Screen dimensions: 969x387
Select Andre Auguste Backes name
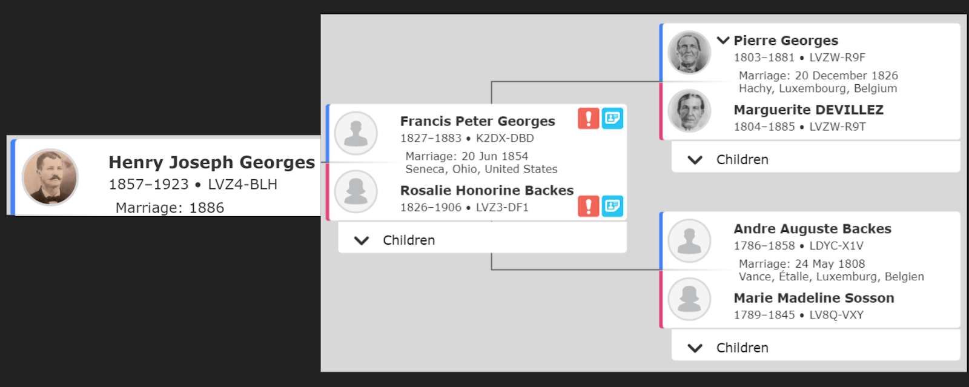point(813,229)
